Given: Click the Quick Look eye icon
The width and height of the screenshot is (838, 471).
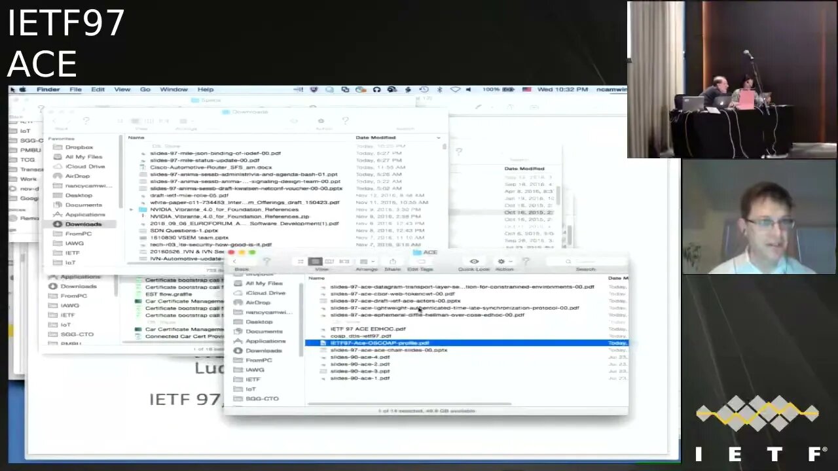Looking at the screenshot, I should tap(474, 262).
